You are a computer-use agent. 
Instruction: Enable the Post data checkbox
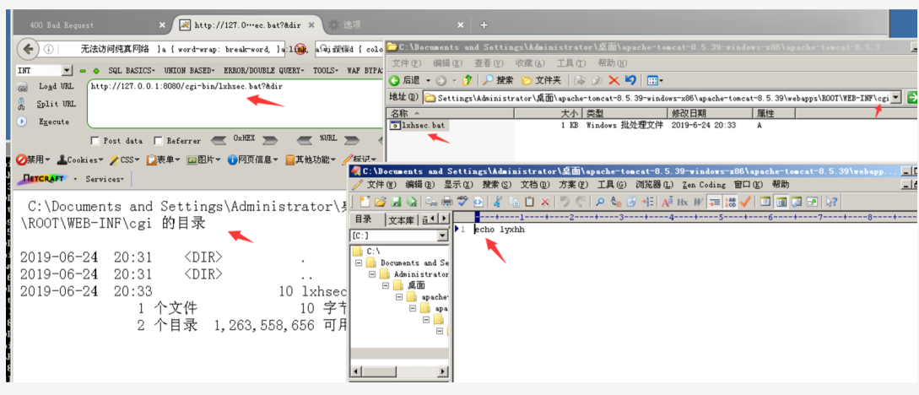pos(95,141)
